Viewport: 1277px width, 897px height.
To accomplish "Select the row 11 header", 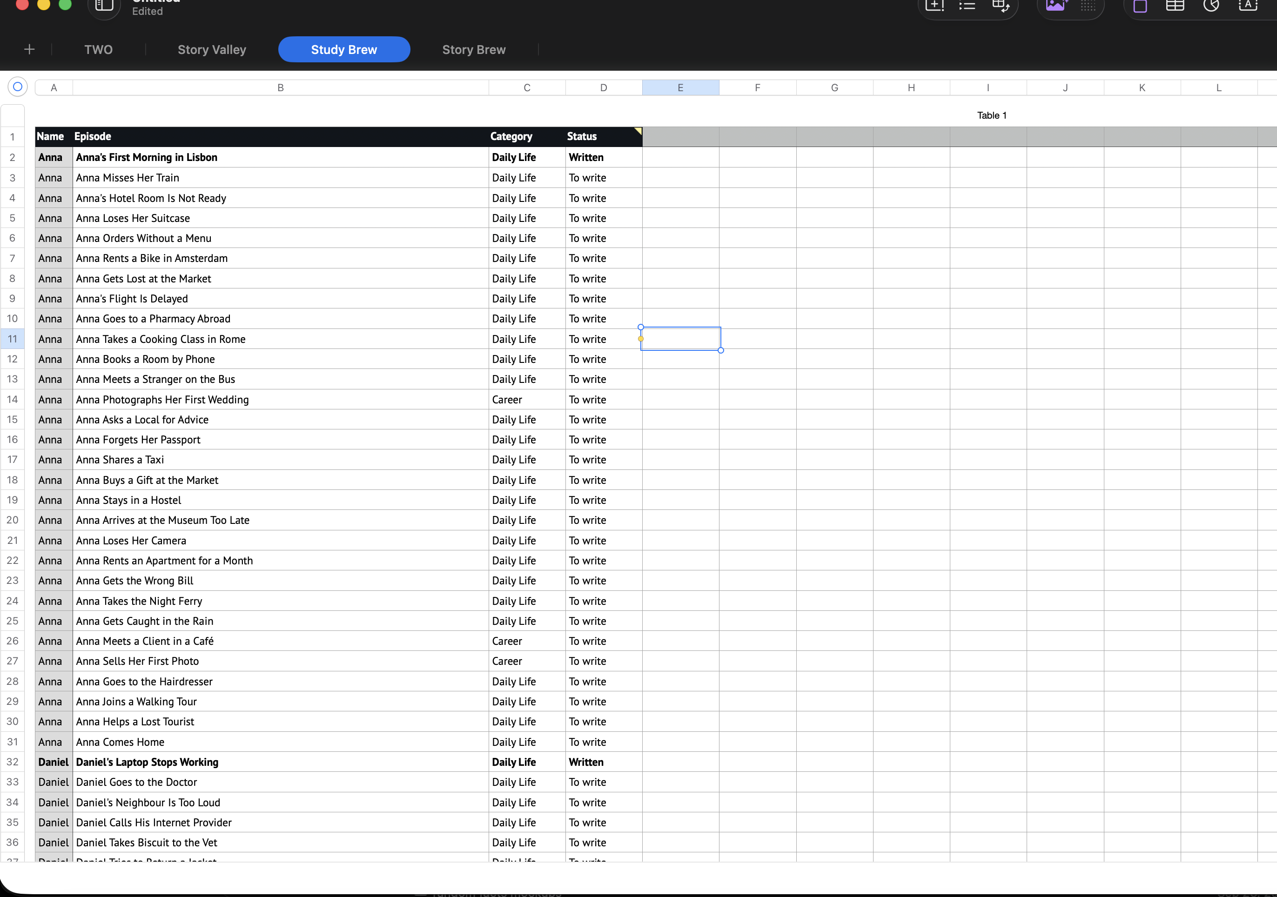I will (12, 339).
